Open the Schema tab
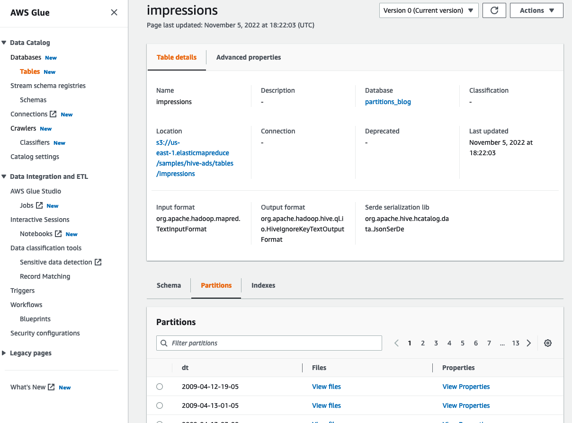 tap(169, 285)
